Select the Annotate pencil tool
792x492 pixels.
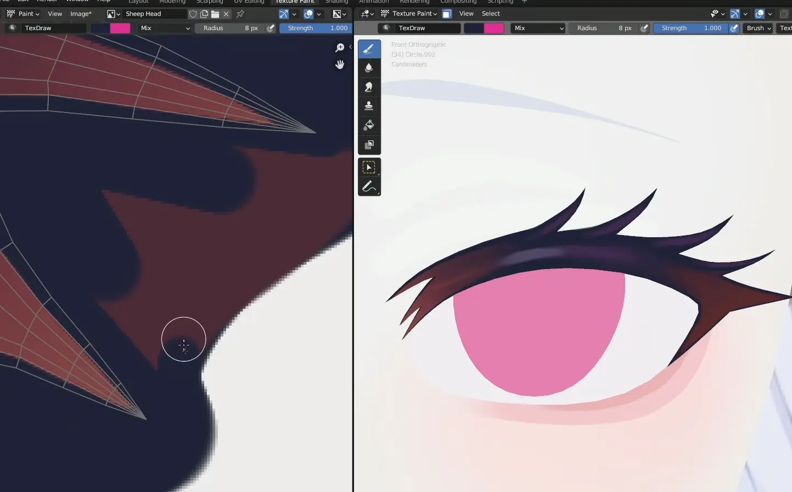click(369, 187)
